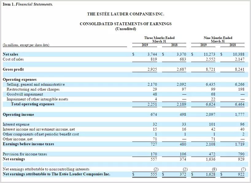This screenshot has width=251, height=183.
Task: Select 'Selling, general and administrative' row label
Action: coord(36,84)
